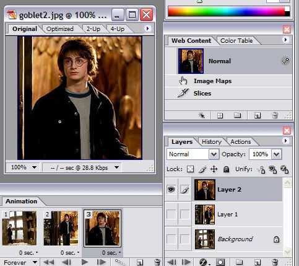Open the layer Opacity slider arrow
Image resolution: width=299 pixels, height=266 pixels.
[x=277, y=154]
